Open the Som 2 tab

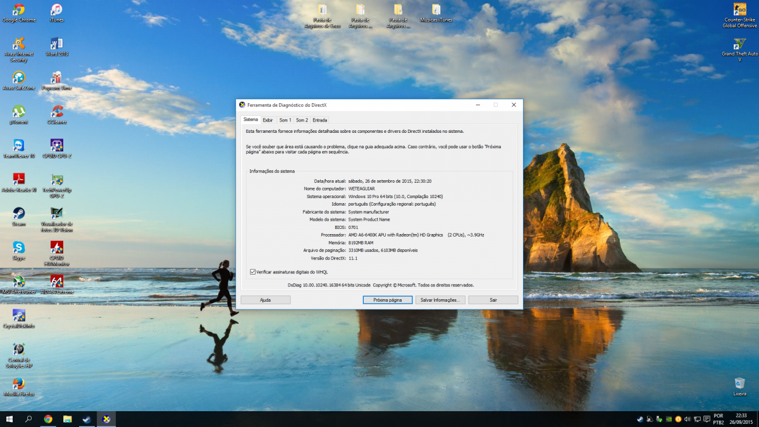coord(302,120)
